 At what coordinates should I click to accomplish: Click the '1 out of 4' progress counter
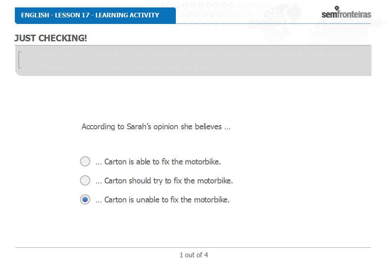click(x=194, y=255)
